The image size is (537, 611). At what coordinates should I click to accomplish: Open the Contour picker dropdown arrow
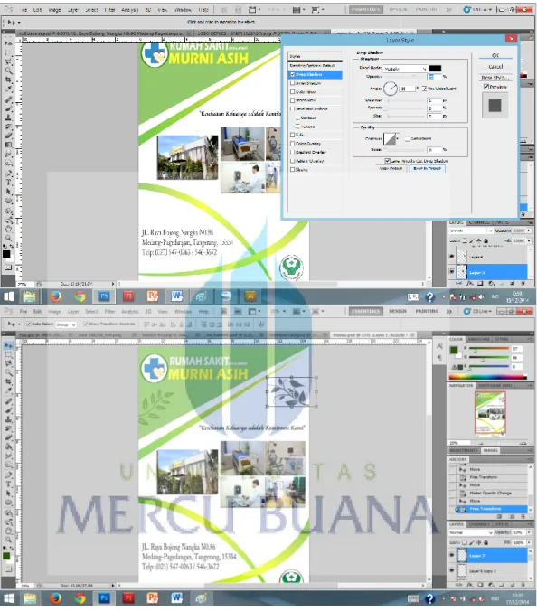pos(398,138)
